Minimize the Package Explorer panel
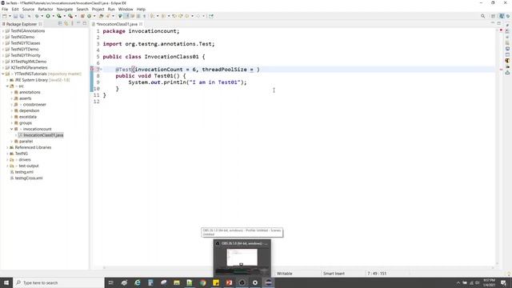 [x=78, y=23]
